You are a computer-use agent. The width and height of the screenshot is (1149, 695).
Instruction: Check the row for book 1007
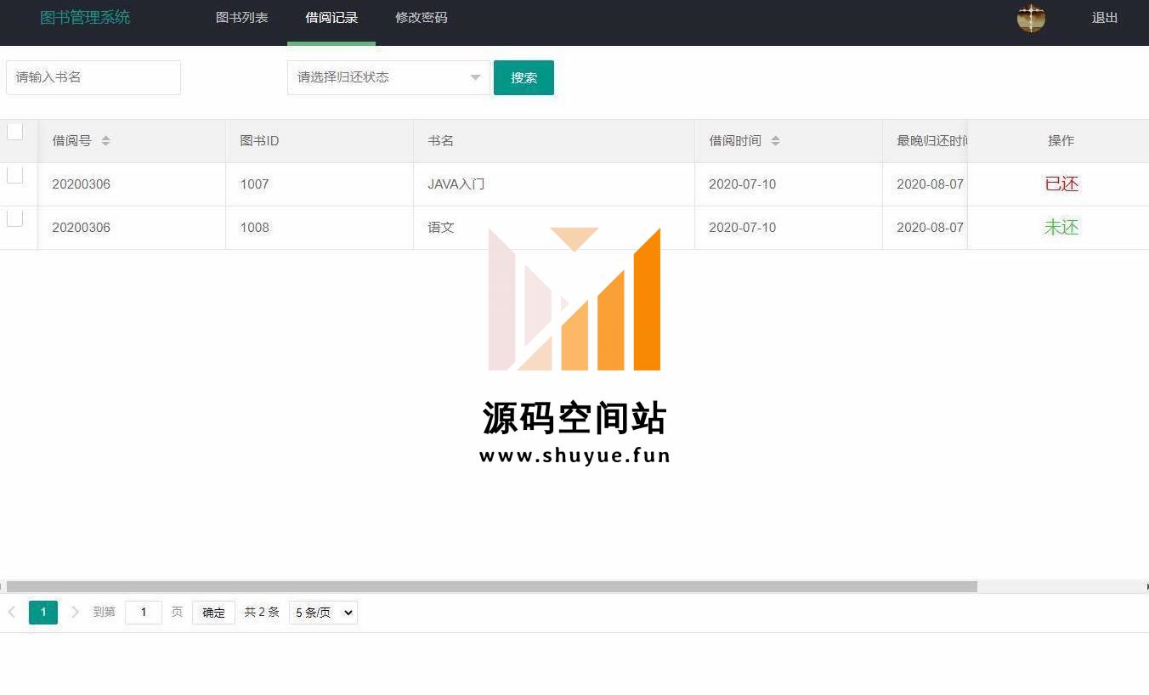14,175
